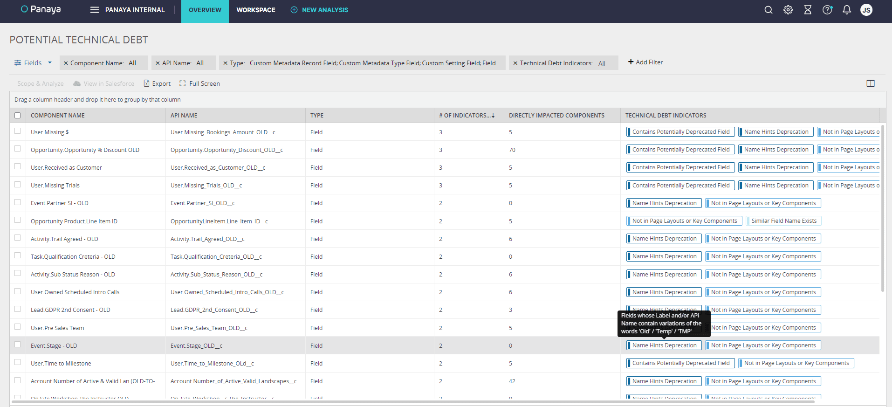Click Not in Page Layouts tag in Event.Partner row

coord(763,203)
